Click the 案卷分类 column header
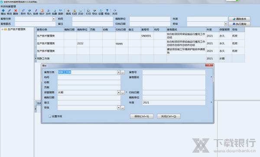The width and height of the screenshot is (260, 157). coord(50,29)
